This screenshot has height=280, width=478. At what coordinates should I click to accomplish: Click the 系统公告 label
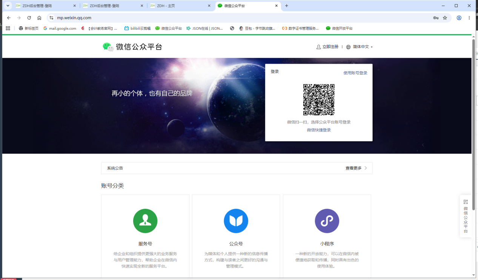[x=115, y=168]
